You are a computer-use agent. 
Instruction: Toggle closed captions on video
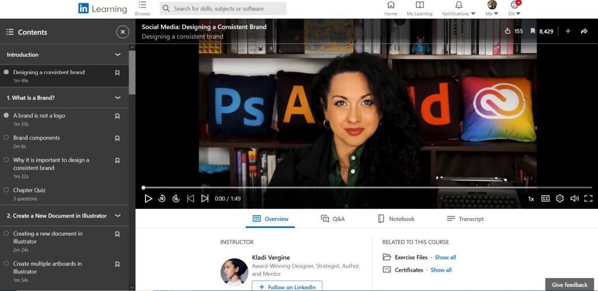tap(545, 198)
